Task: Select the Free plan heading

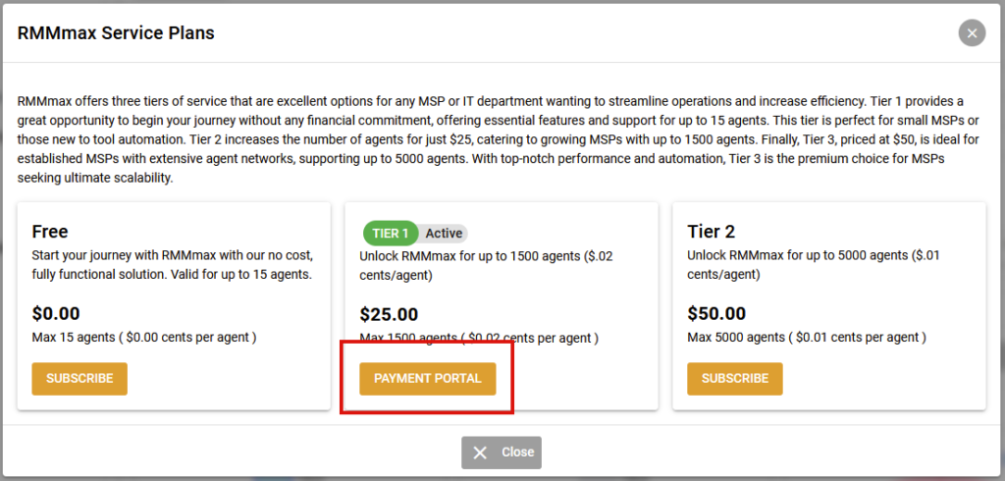Action: (x=50, y=232)
